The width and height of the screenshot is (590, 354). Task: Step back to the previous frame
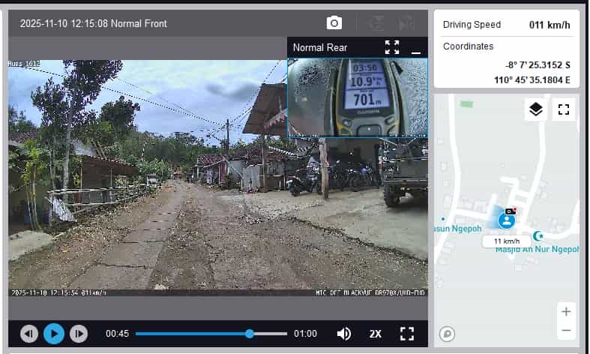tap(29, 334)
